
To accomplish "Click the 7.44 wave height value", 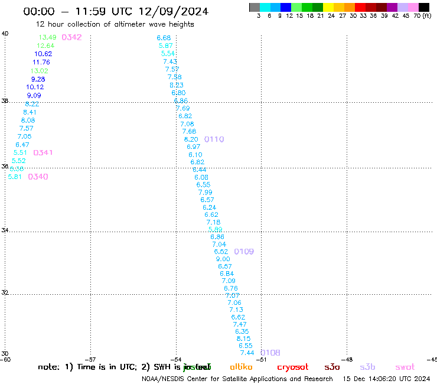I will 247,353.
